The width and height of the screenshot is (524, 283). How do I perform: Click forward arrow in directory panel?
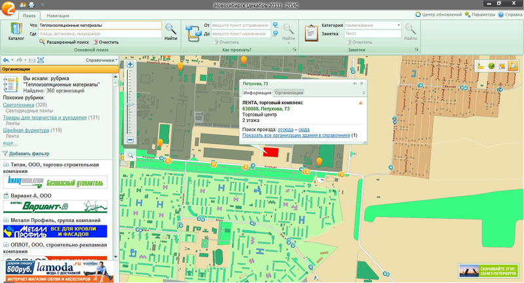pyautogui.click(x=19, y=60)
